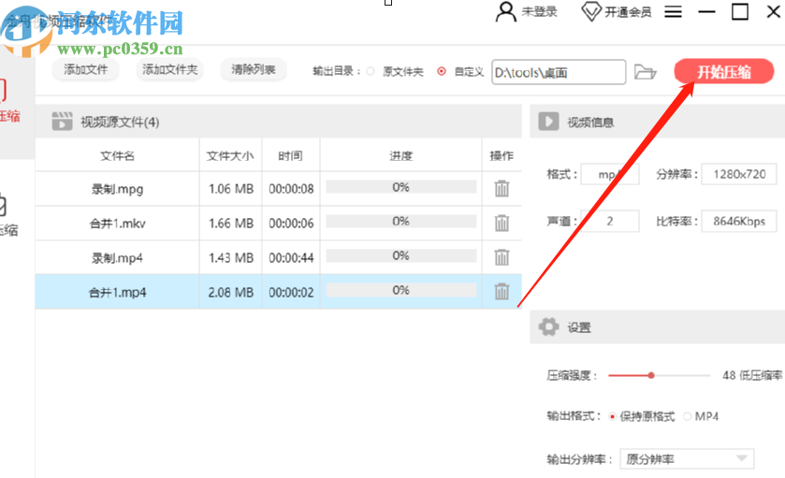
Task: Open the output folder browse icon
Action: tap(645, 72)
